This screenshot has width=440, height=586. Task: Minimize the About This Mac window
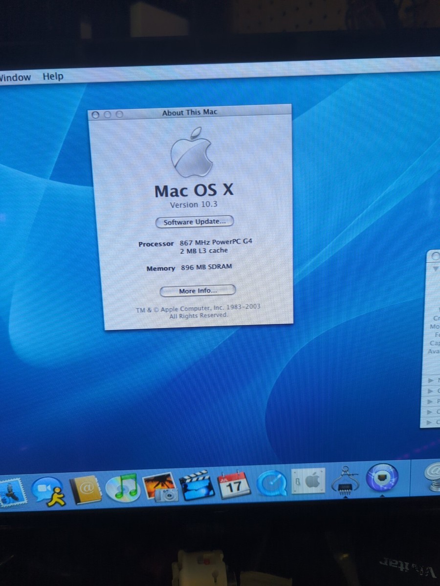coord(107,115)
